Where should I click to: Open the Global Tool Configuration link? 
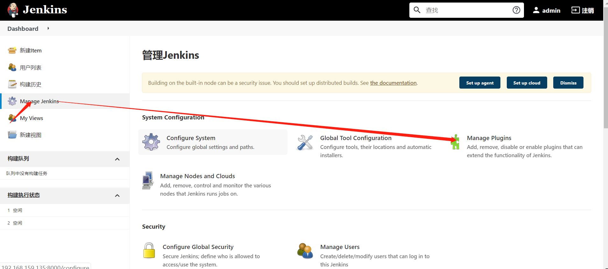point(356,138)
